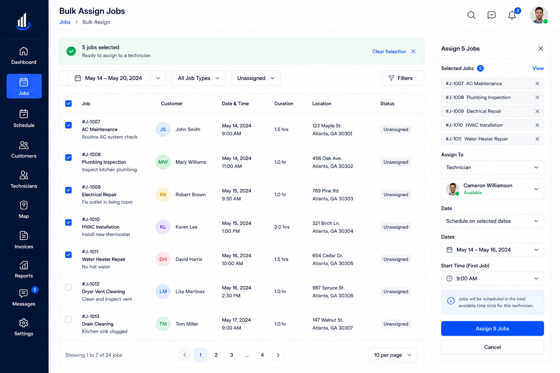The height and width of the screenshot is (373, 560).
Task: Open the Jobs sidebar item
Action: pos(24,86)
